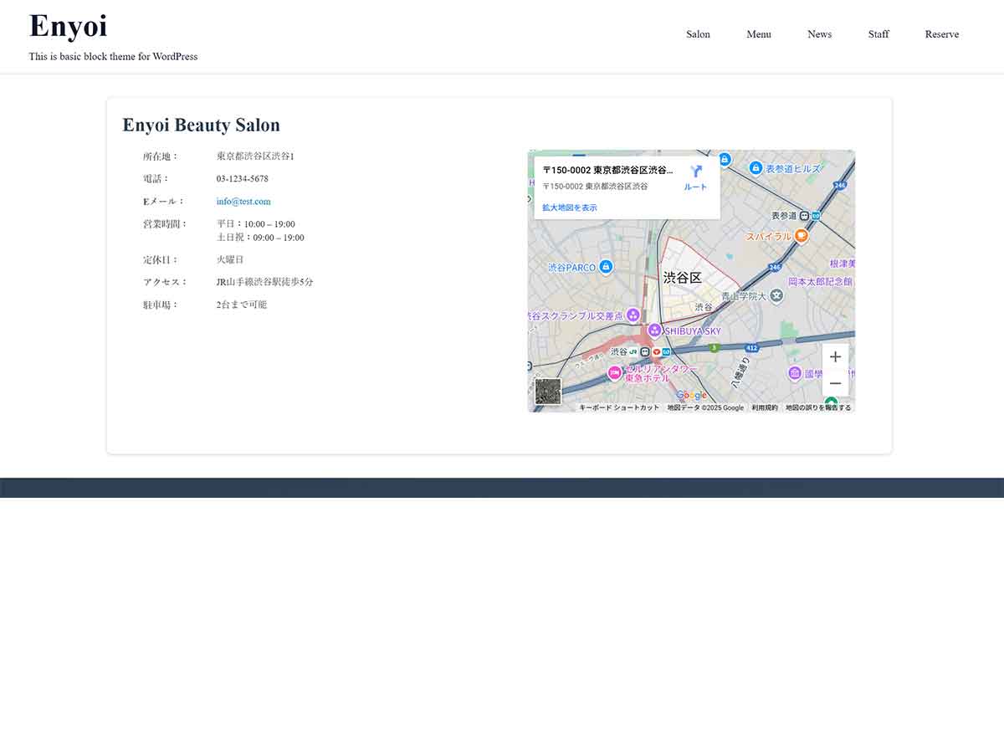This screenshot has height=753, width=1004.
Task: Open the Reserve page
Action: tap(942, 34)
